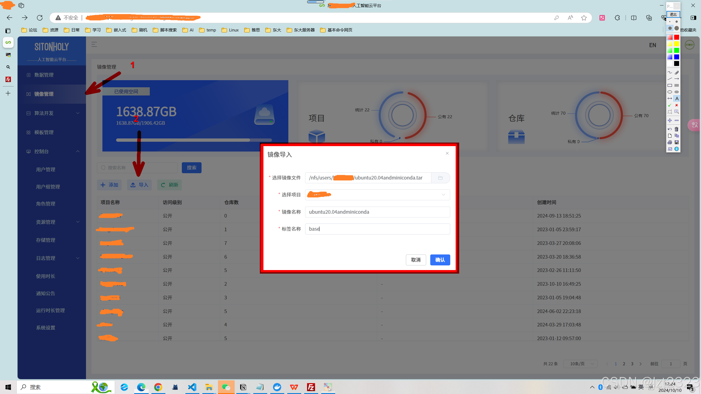Select the filled gray ellipse tool
Viewport: 701px width, 394px height.
click(x=677, y=92)
